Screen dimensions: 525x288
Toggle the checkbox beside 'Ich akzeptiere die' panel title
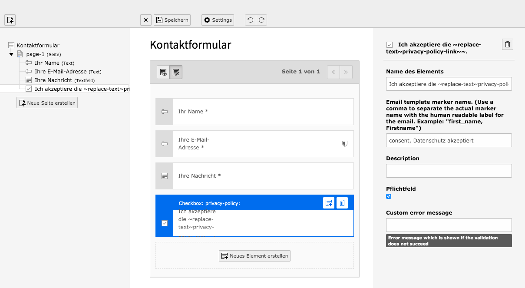(390, 44)
